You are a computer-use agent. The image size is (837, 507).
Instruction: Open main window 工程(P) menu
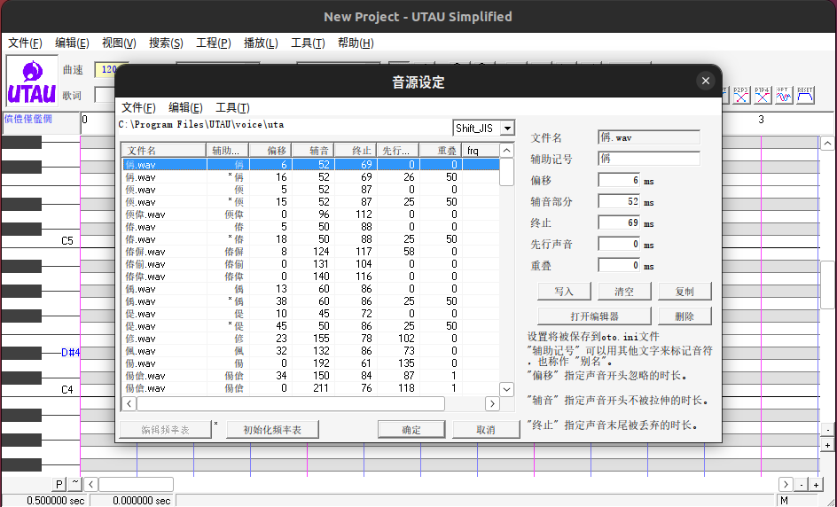click(213, 43)
